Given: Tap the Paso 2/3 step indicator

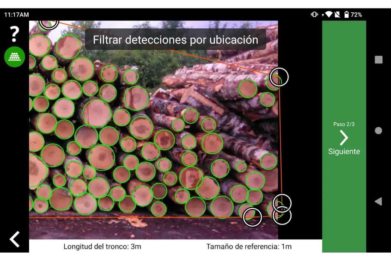Looking at the screenshot, I should [x=344, y=124].
